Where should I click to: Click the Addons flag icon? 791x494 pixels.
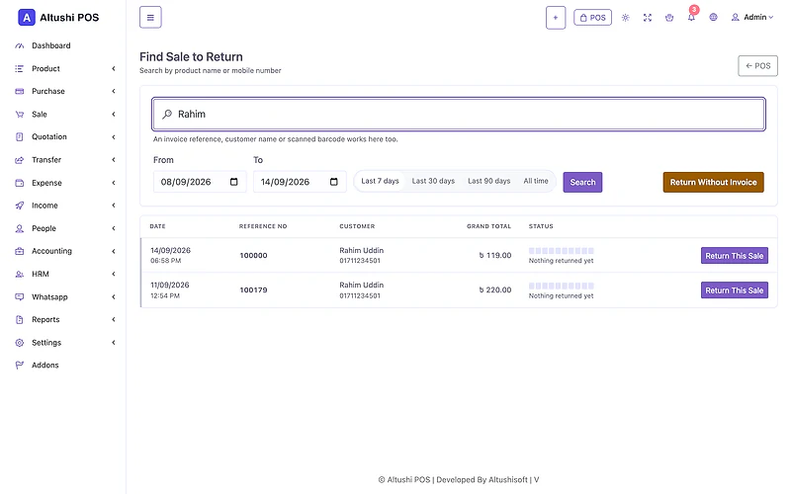click(x=19, y=365)
